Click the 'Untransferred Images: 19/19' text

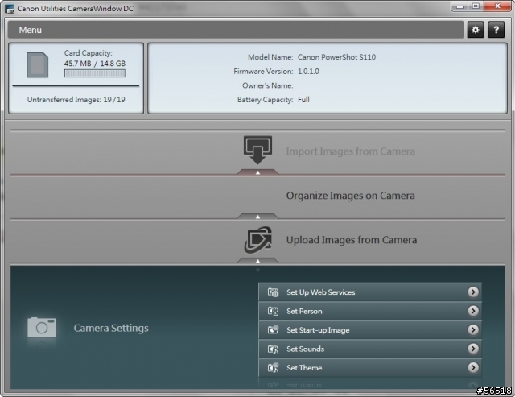76,100
